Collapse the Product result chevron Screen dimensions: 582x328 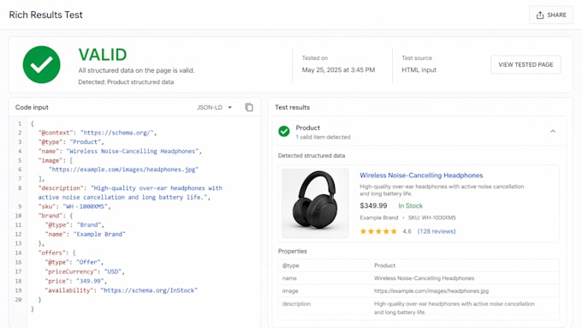[553, 132]
